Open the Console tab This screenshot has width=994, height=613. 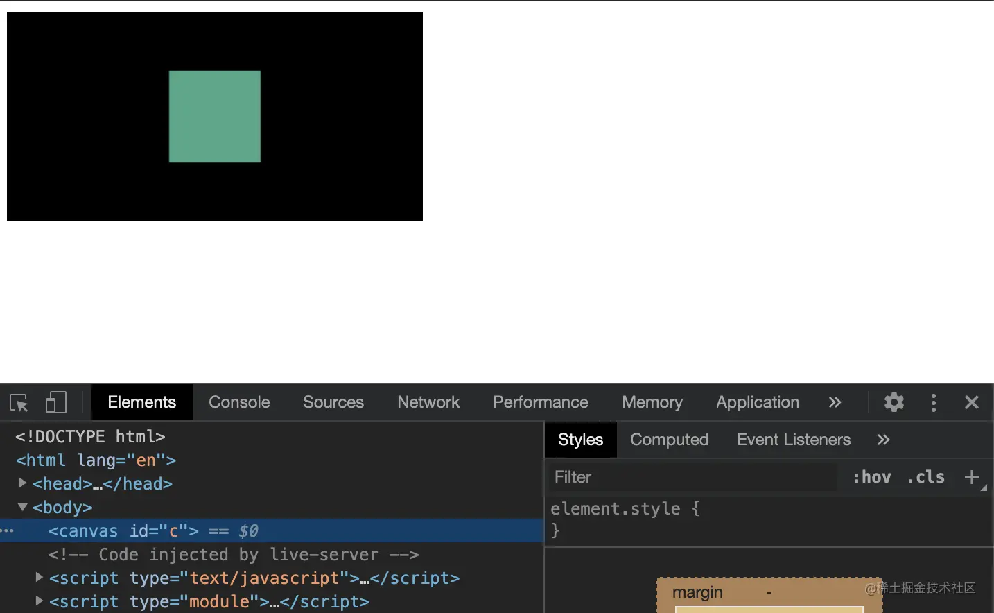click(239, 402)
